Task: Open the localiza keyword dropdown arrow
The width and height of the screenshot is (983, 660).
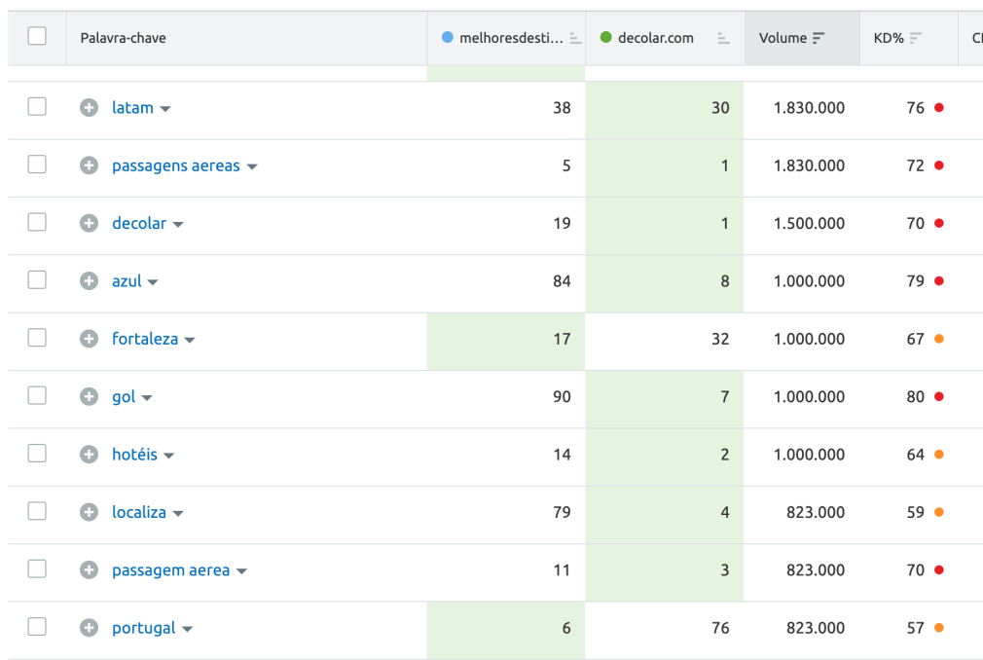Action: (178, 513)
